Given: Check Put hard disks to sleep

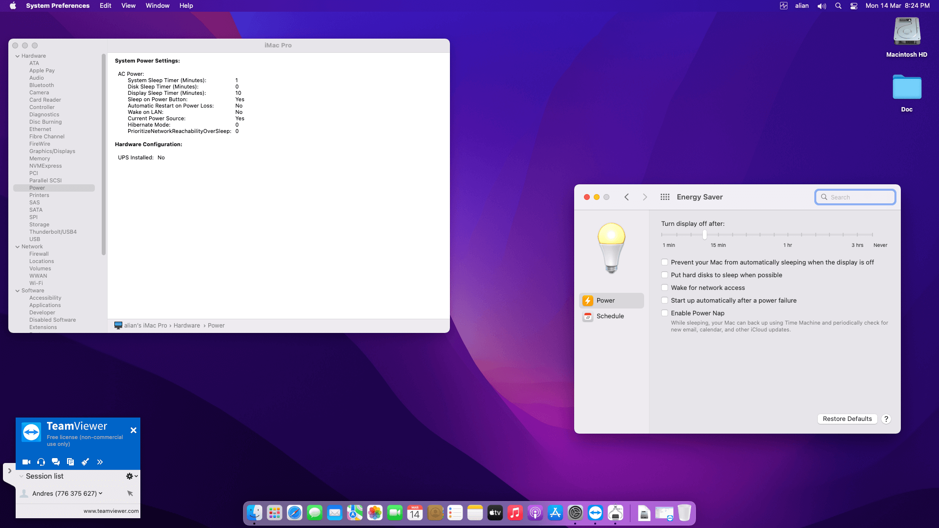Looking at the screenshot, I should (x=665, y=275).
